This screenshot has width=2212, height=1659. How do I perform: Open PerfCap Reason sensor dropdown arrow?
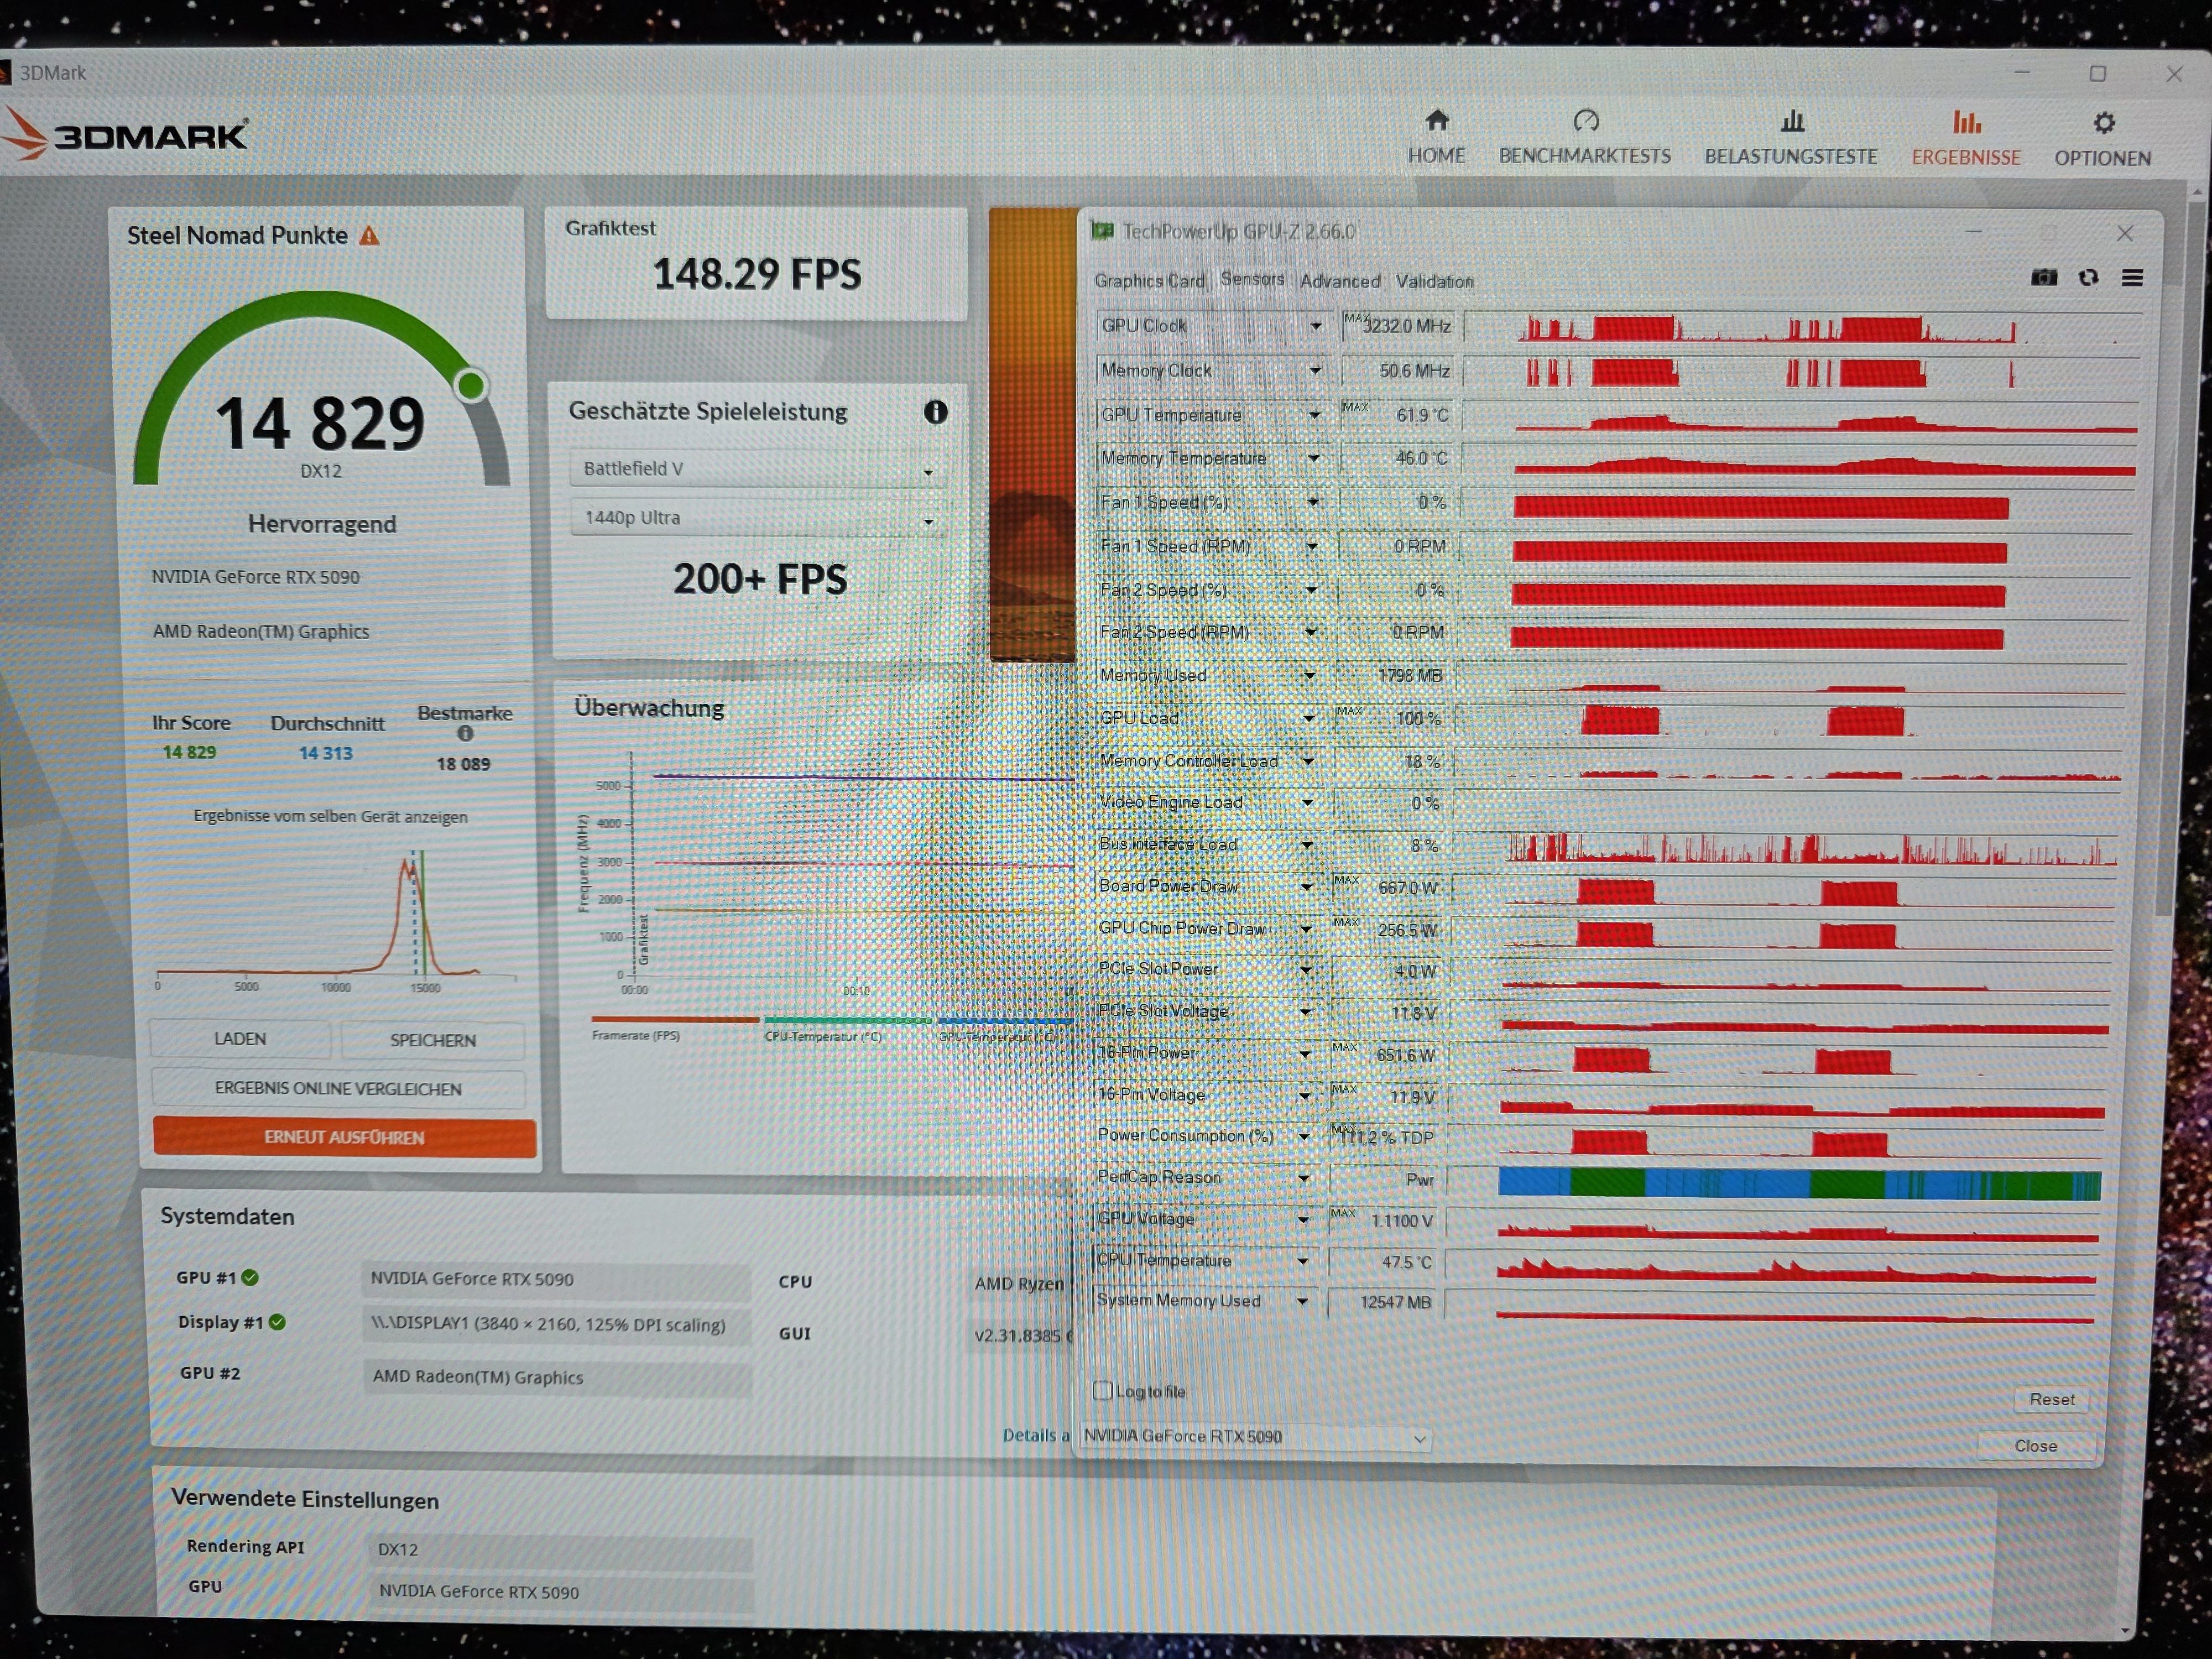pos(1303,1178)
